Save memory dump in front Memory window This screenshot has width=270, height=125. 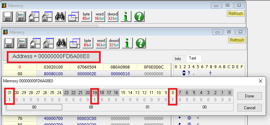pos(9,43)
